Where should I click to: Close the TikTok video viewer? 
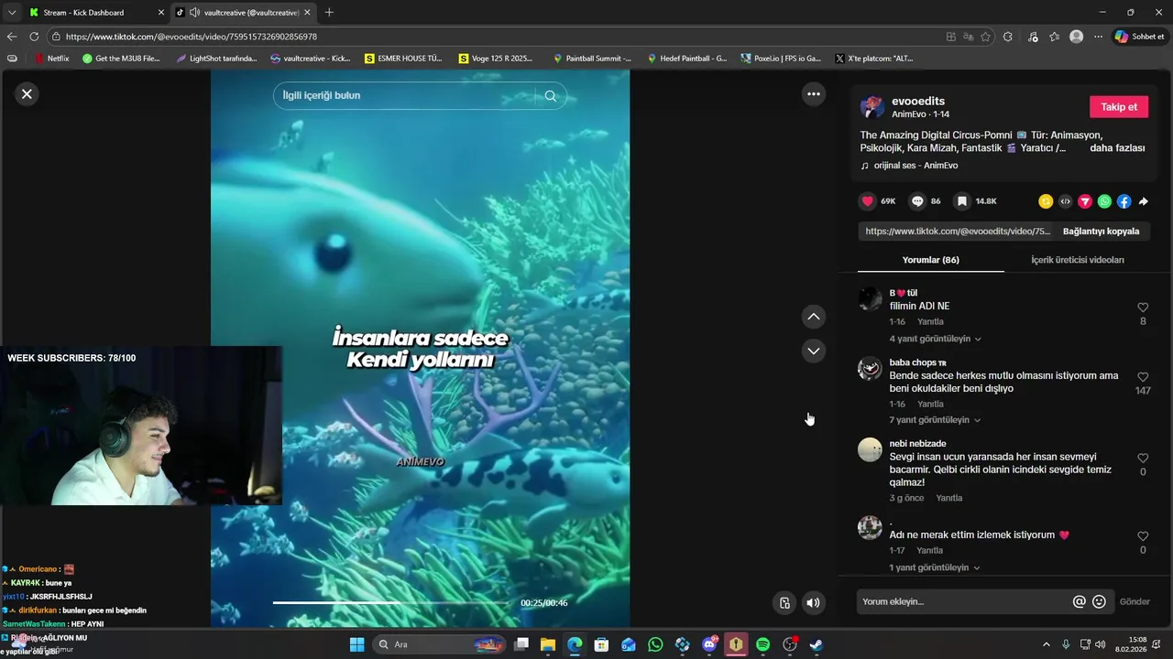click(27, 93)
